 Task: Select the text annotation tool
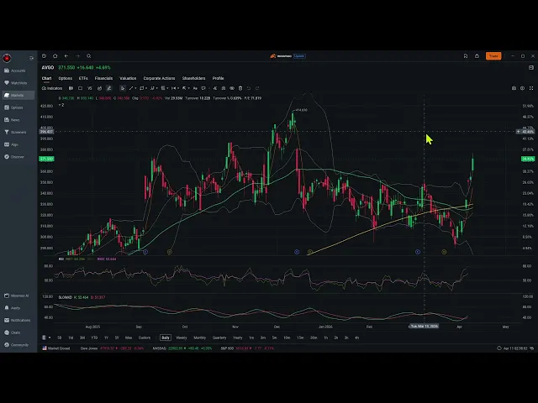pos(195,88)
